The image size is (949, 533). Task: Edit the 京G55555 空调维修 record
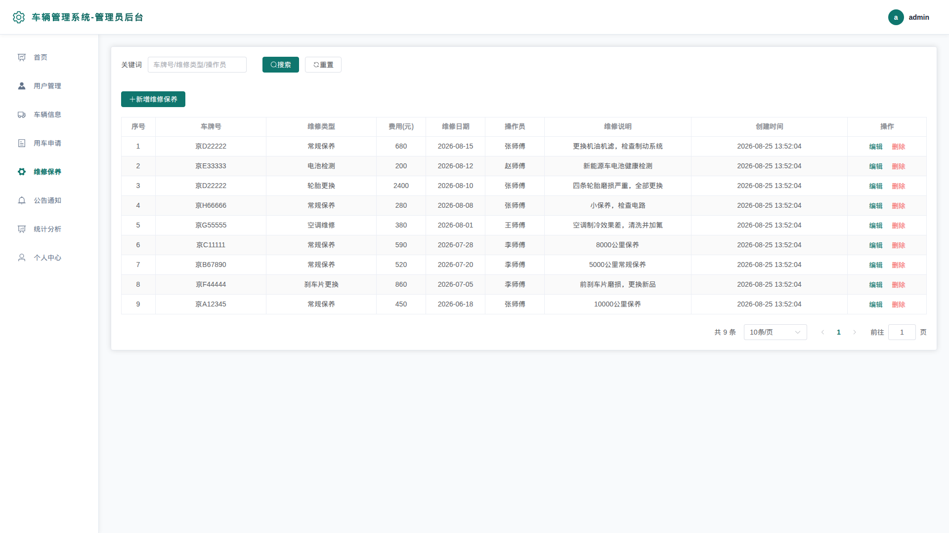(876, 226)
